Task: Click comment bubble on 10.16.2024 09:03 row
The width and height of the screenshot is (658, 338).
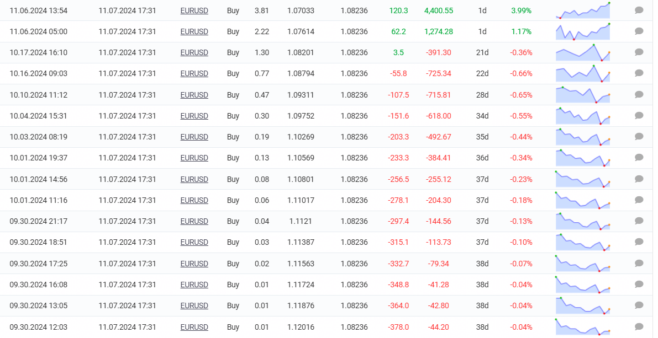Action: [x=639, y=73]
